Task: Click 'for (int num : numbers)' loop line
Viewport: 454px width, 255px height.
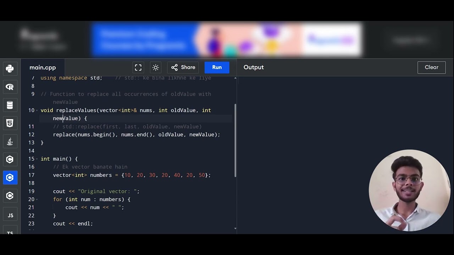Action: point(92,199)
